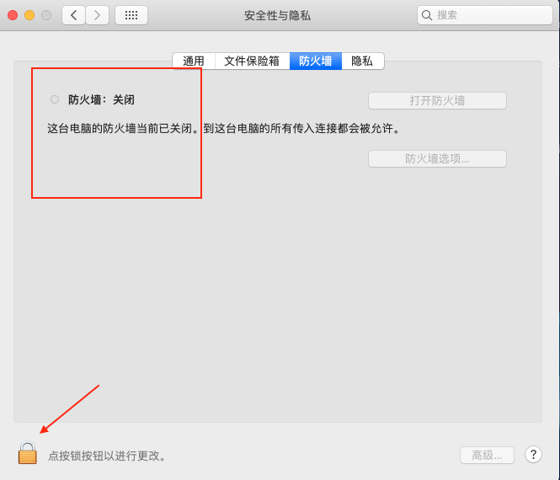The width and height of the screenshot is (560, 480).
Task: Click the lock icon to make changes
Action: [x=28, y=454]
